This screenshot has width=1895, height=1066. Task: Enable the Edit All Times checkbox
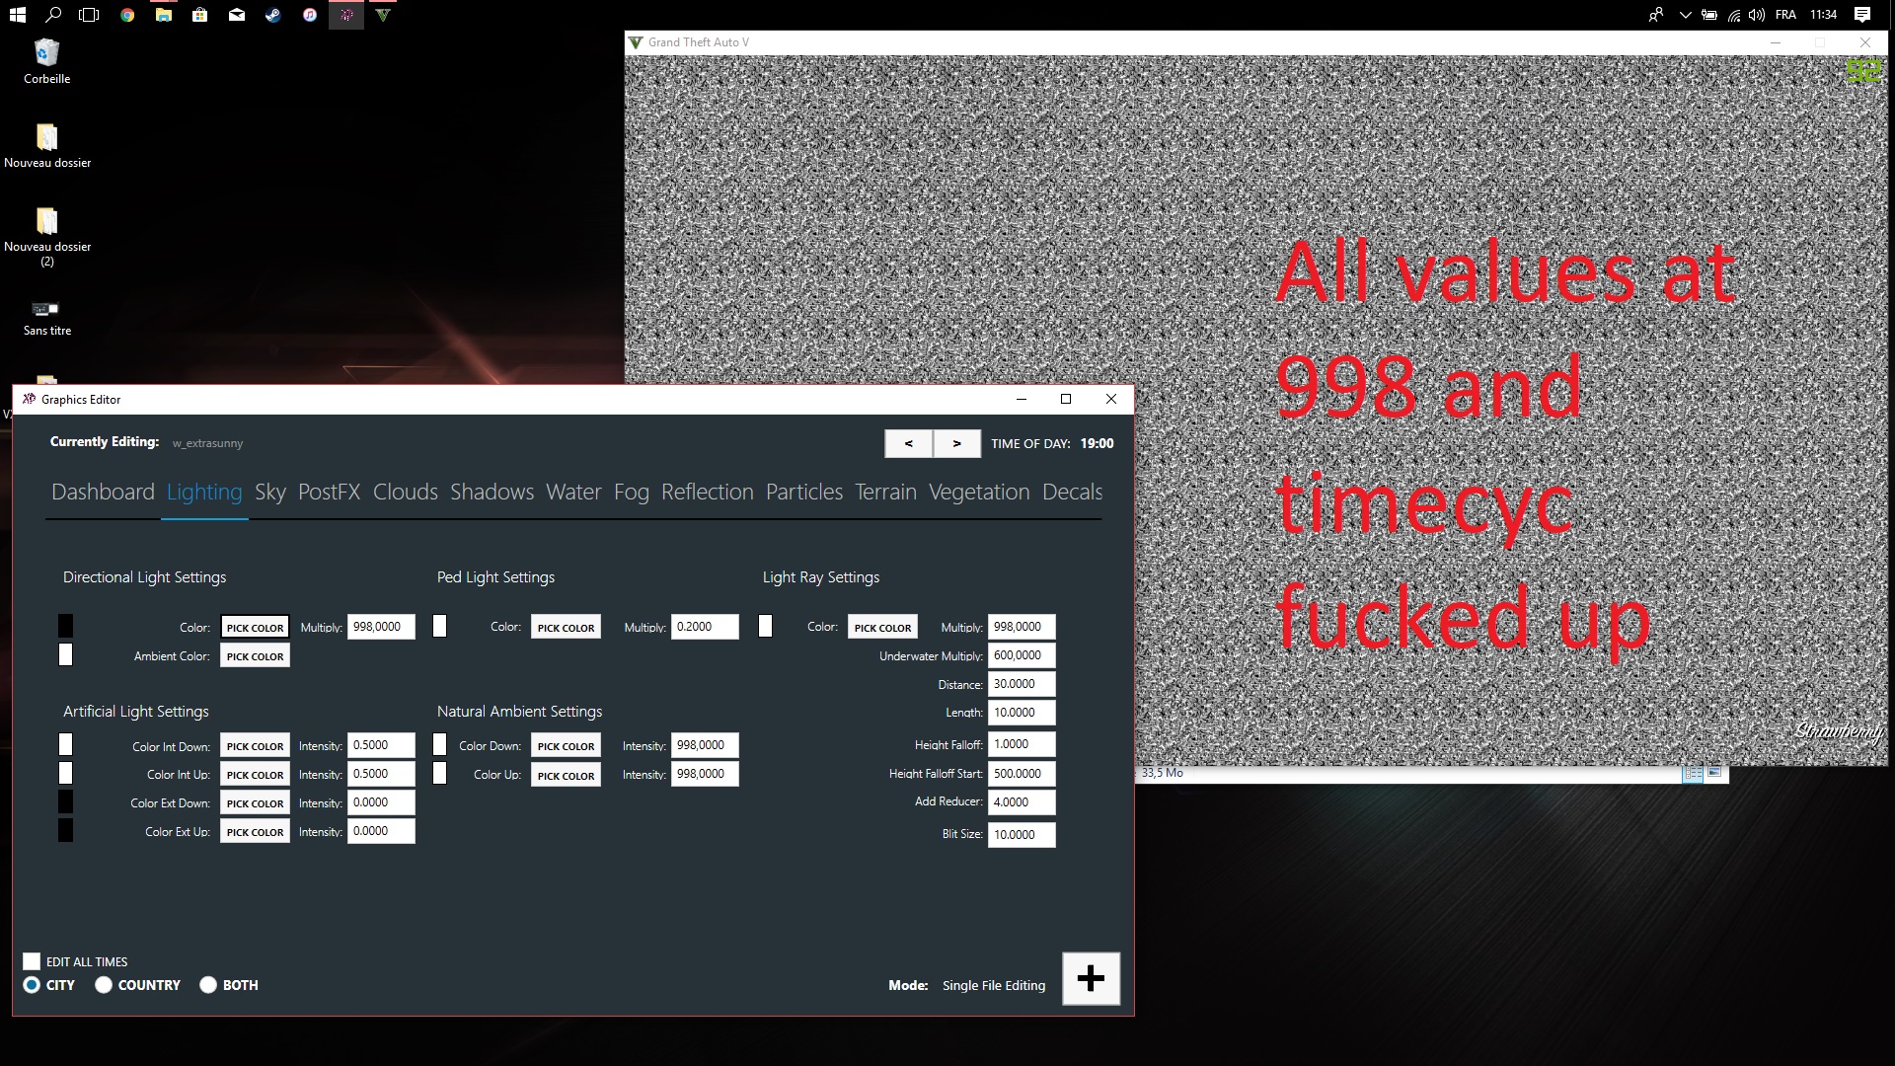pos(32,961)
